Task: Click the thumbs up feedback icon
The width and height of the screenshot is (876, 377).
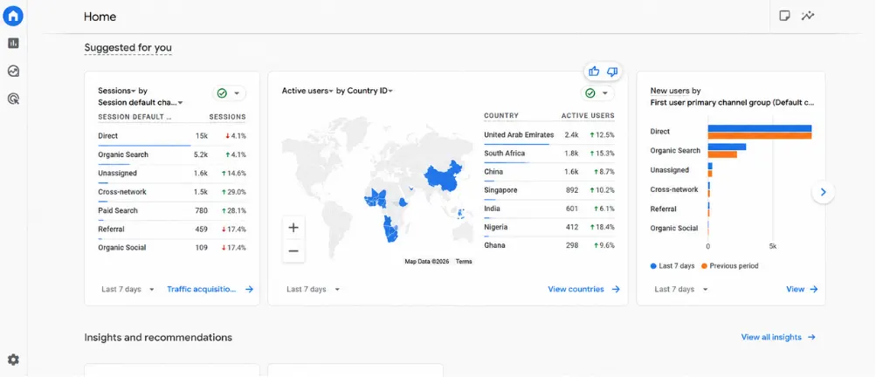Action: (594, 71)
